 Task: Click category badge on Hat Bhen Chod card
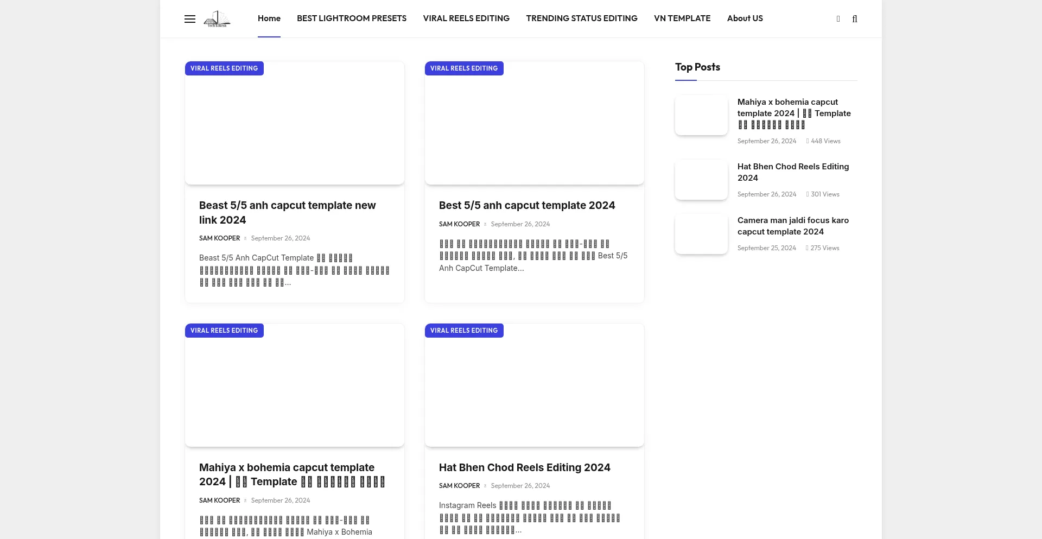tap(464, 331)
